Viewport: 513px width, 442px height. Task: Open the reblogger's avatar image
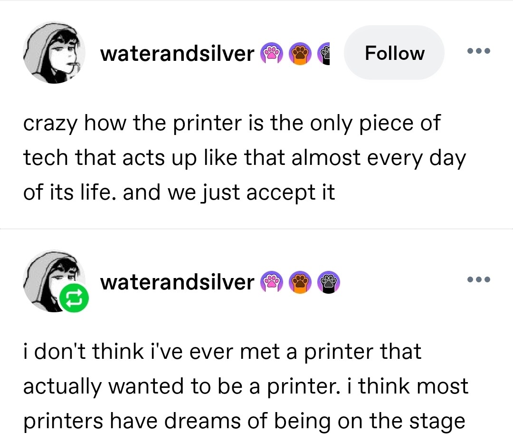50,278
